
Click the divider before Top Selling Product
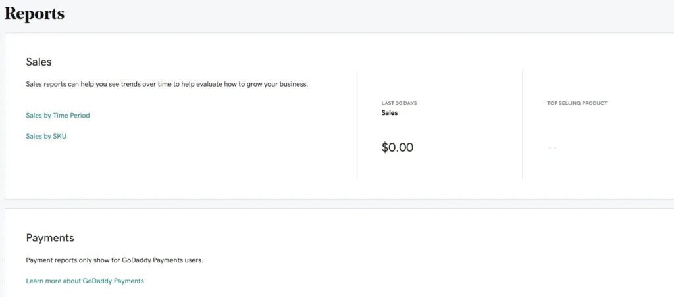pyautogui.click(x=522, y=124)
